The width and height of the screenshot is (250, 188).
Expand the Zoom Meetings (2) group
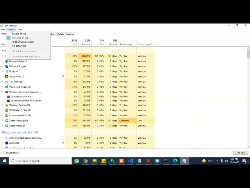[2, 121]
